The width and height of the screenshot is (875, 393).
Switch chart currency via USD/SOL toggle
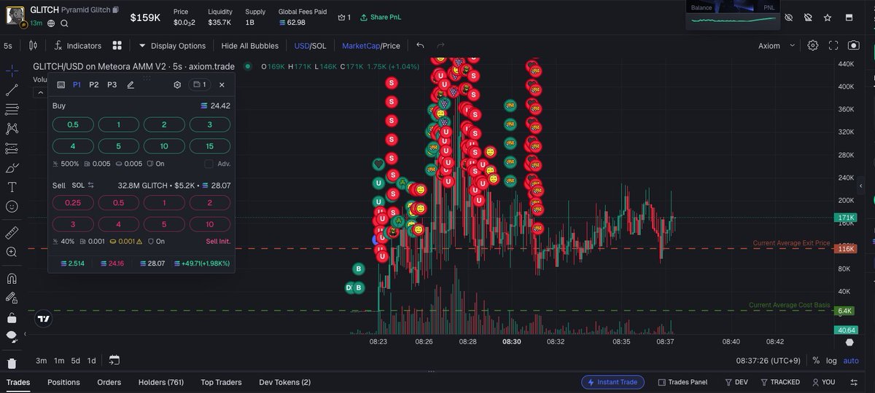pos(310,45)
